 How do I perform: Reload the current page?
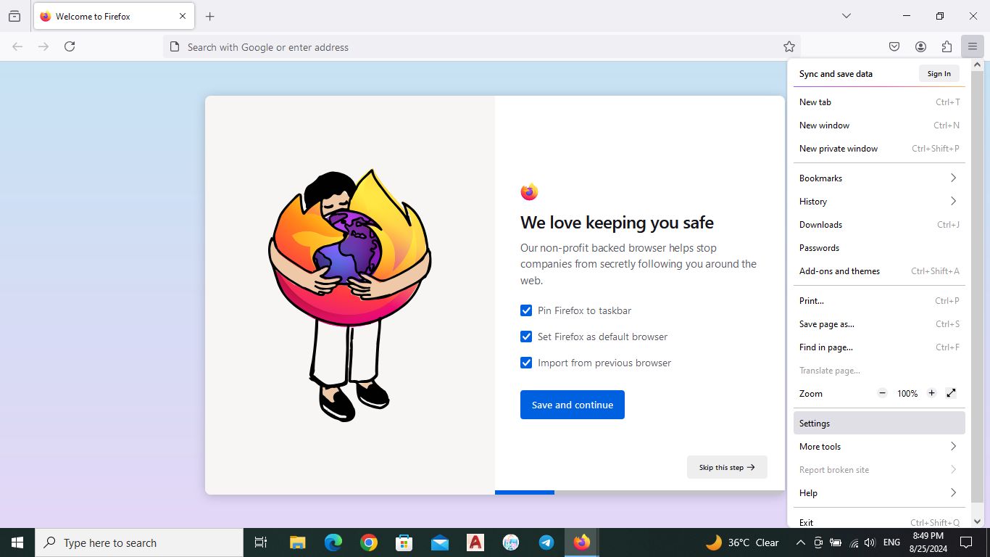[x=70, y=46]
